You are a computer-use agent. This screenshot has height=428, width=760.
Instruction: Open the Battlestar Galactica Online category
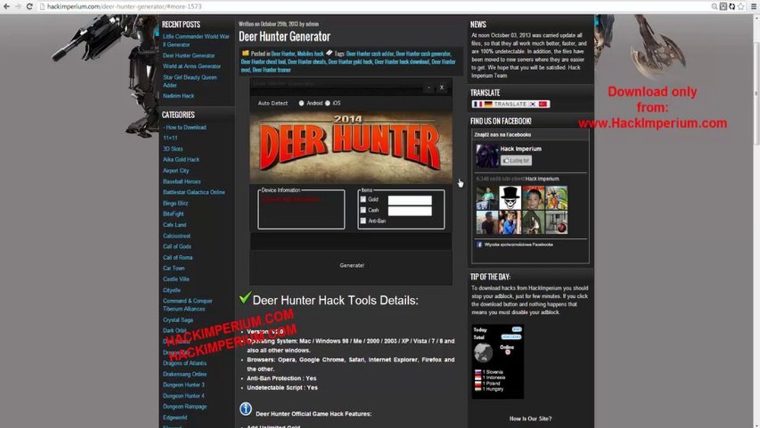pyautogui.click(x=194, y=193)
